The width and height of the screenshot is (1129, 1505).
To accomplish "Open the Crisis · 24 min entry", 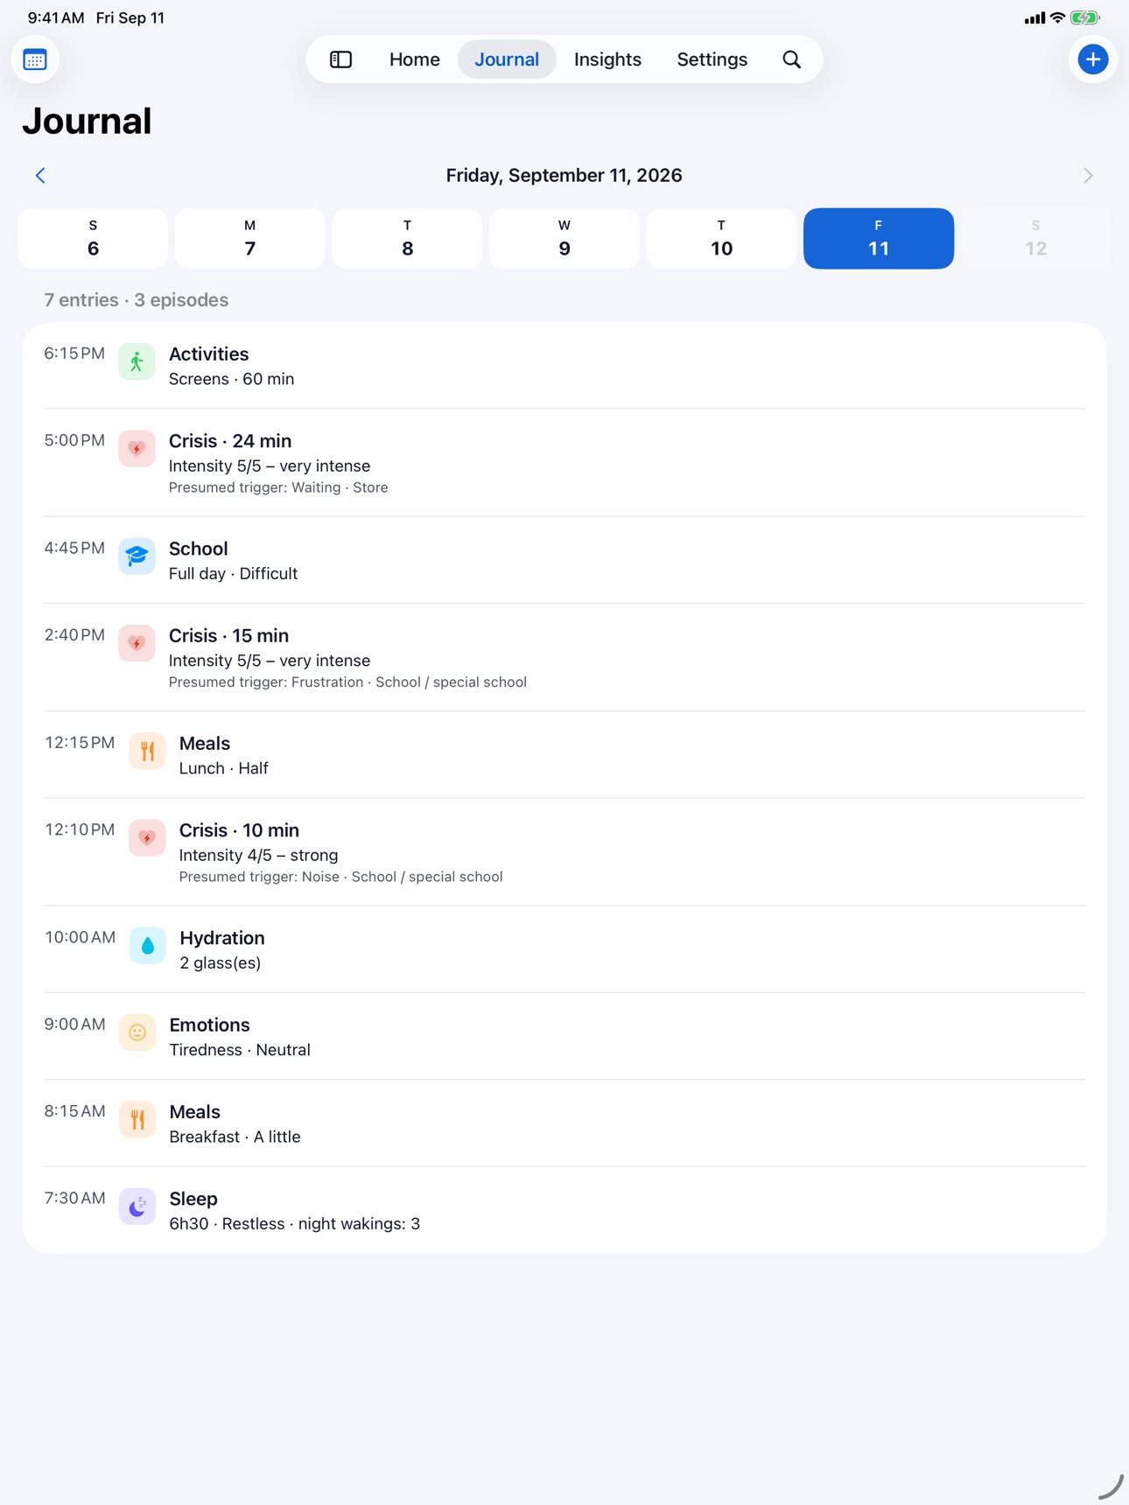I will [564, 463].
